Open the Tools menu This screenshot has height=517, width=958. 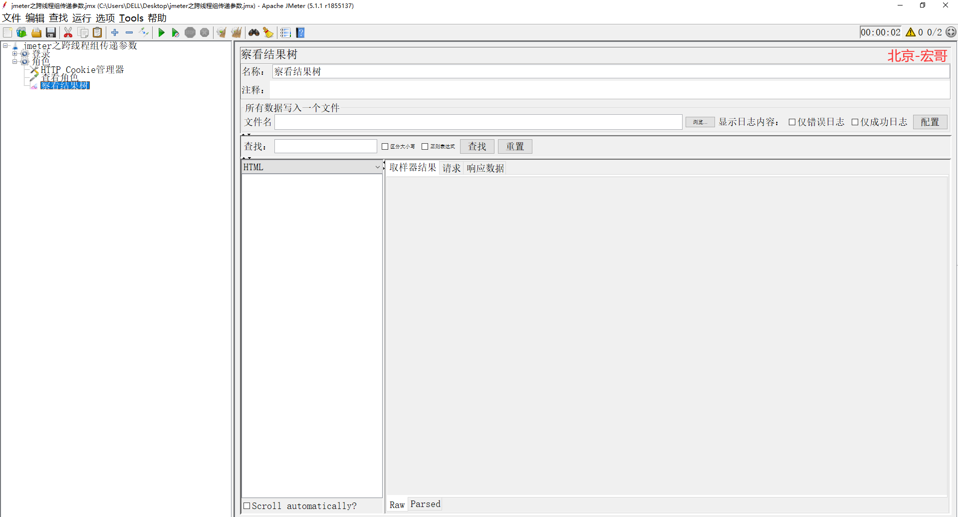(131, 18)
